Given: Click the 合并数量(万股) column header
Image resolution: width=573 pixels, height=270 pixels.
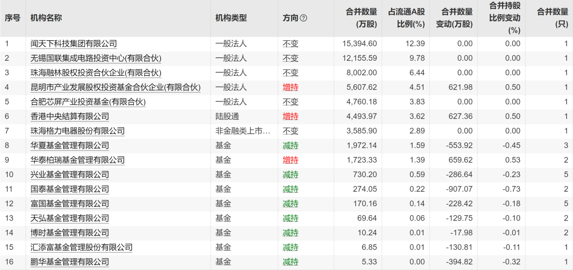Looking at the screenshot, I should [361, 18].
